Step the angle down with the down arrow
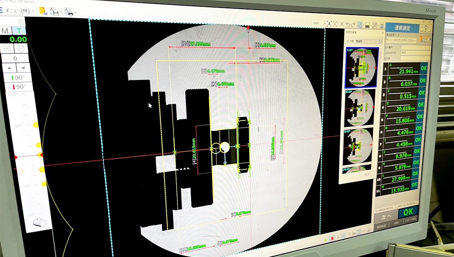This screenshot has width=454, height=257. [23, 68]
